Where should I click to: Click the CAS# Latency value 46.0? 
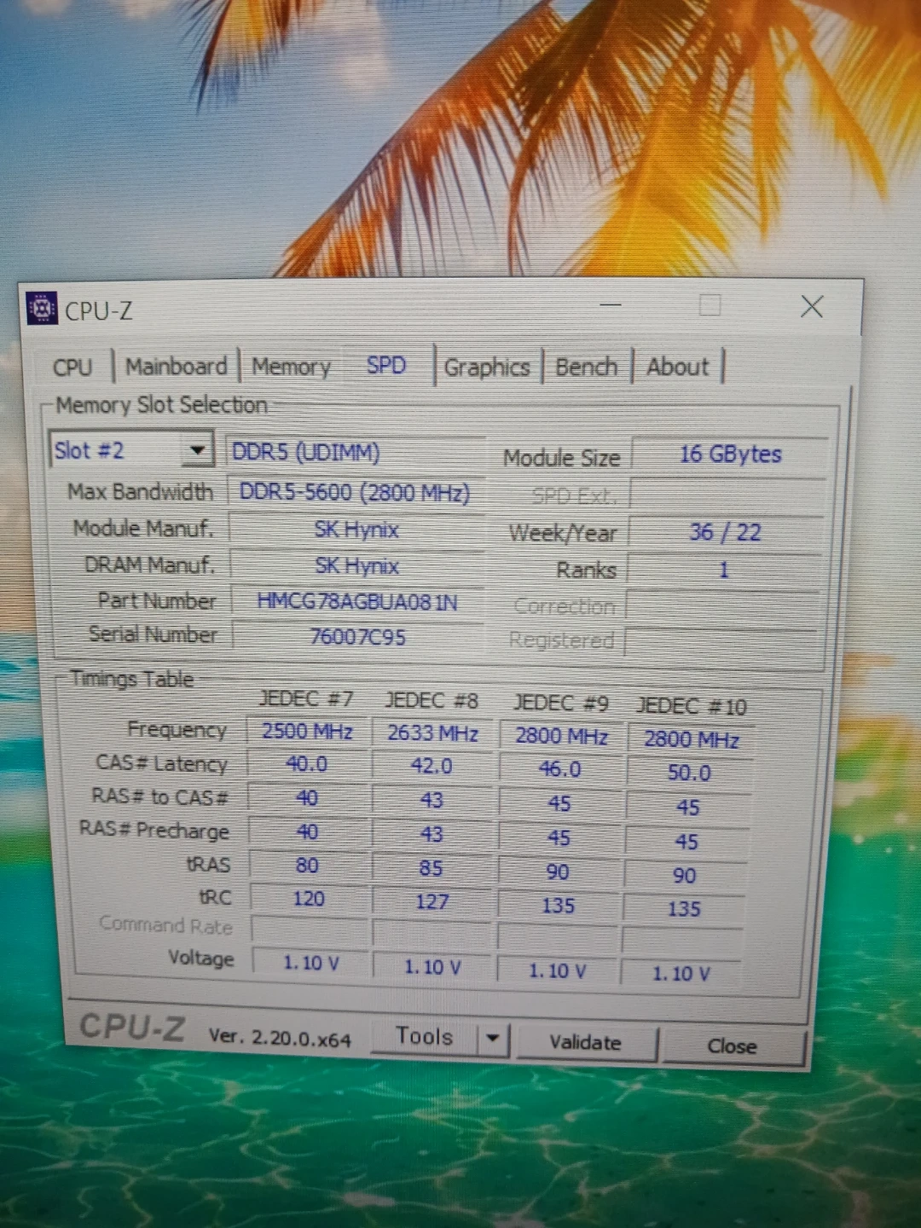(x=559, y=769)
